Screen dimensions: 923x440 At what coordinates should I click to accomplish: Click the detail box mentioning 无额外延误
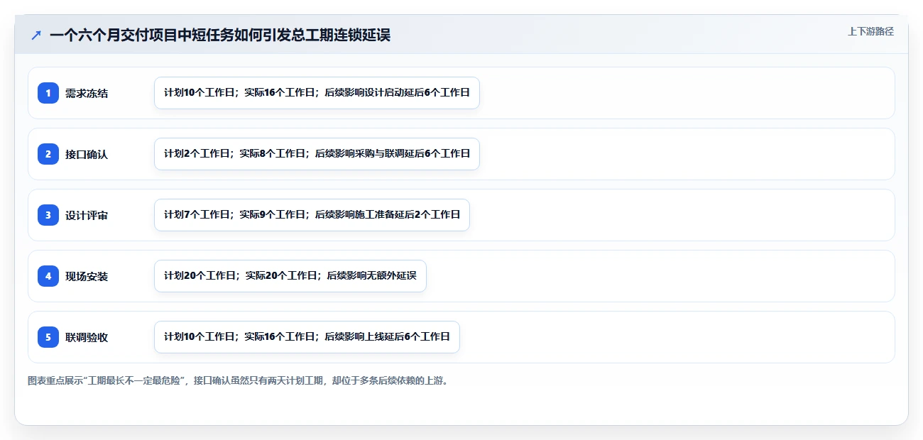click(x=290, y=276)
